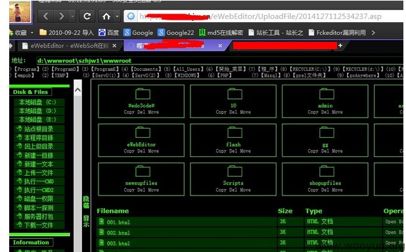Viewport: 406px width, 252px height.
Task: Go back using the browser back arrow
Action: coord(45,16)
